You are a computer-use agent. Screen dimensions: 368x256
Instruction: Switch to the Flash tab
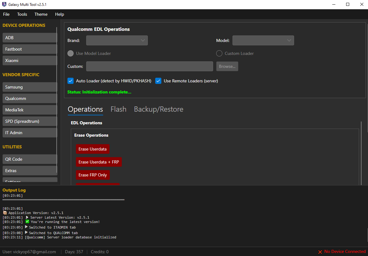[x=118, y=109]
